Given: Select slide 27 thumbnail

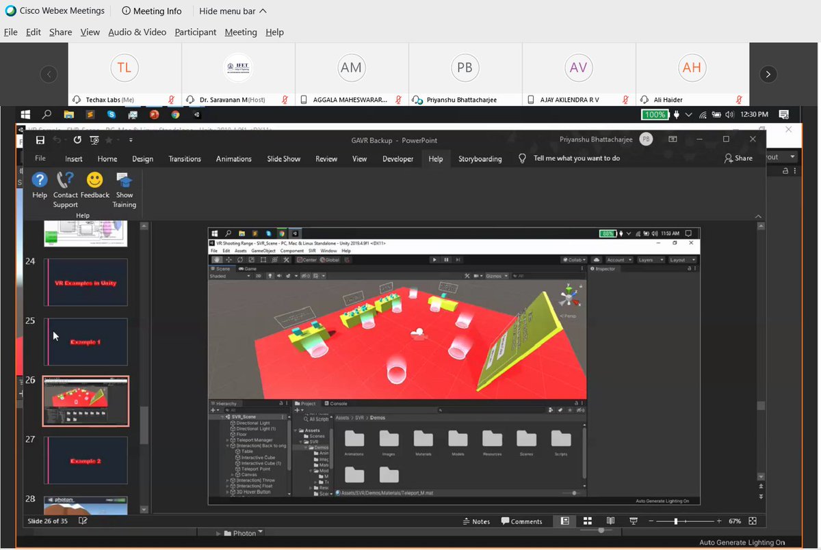Looking at the screenshot, I should pos(85,460).
